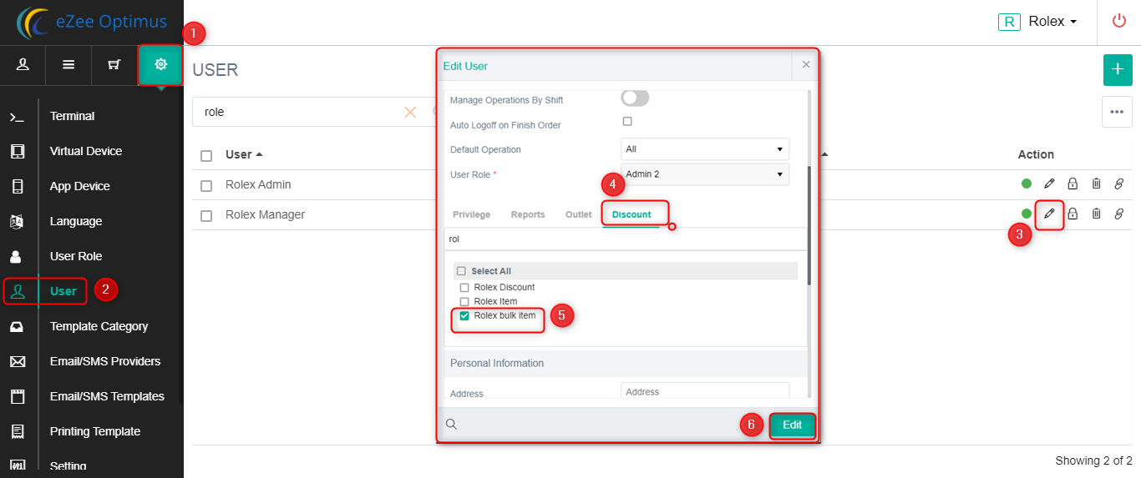Image resolution: width=1141 pixels, height=478 pixels.
Task: Click the Language sidebar icon
Action: (x=17, y=221)
